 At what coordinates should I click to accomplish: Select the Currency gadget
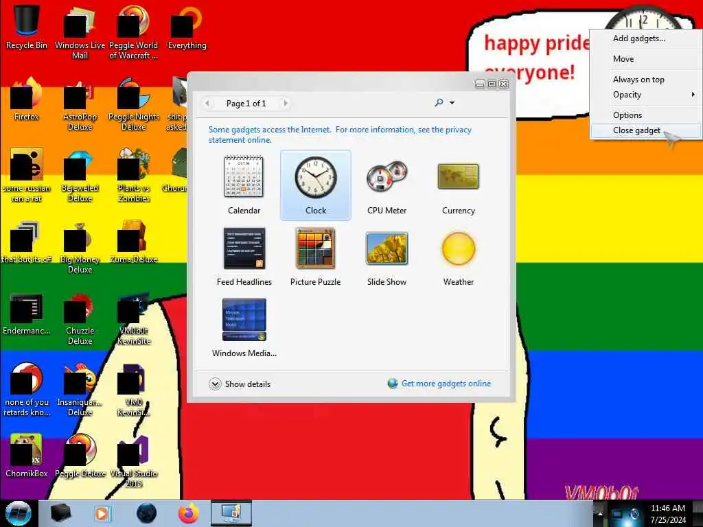click(458, 185)
